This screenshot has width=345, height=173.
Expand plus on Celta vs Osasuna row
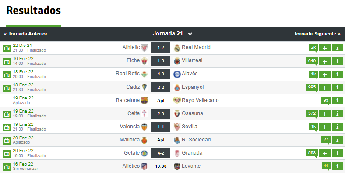pos(325,113)
